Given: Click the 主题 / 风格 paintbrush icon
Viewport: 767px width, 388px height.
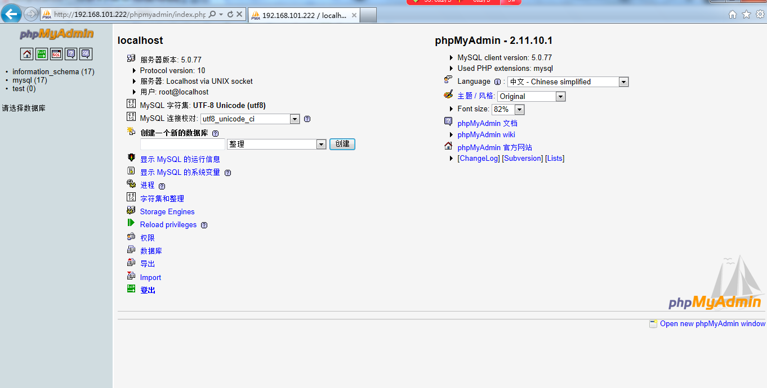Looking at the screenshot, I should pyautogui.click(x=448, y=94).
